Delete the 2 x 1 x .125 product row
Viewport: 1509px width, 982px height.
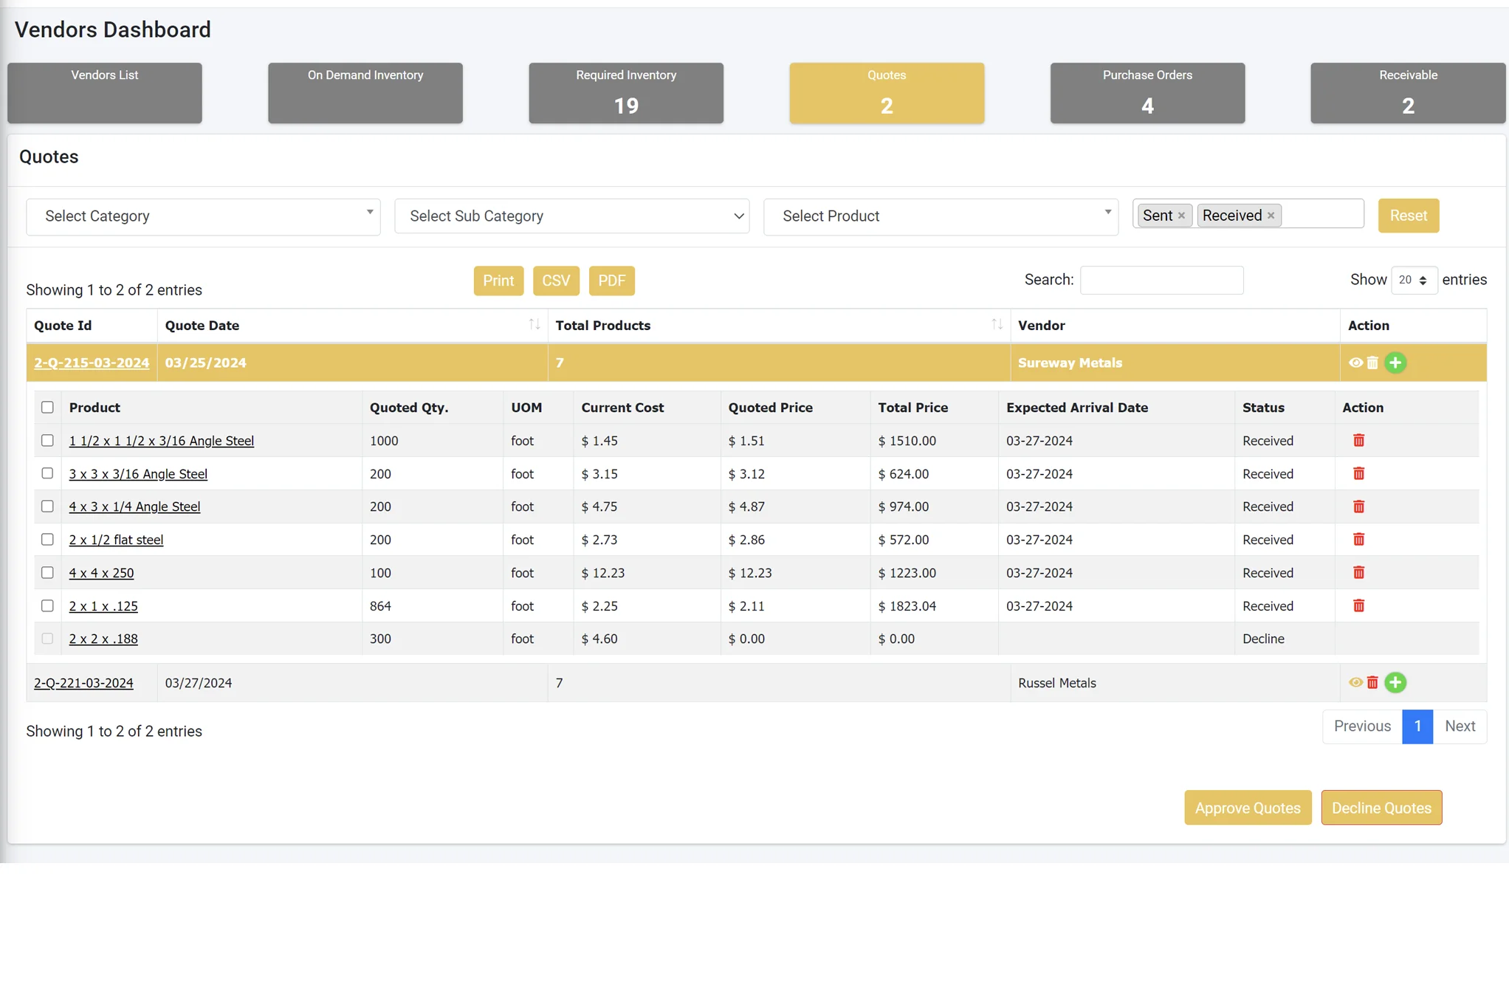click(x=1358, y=605)
